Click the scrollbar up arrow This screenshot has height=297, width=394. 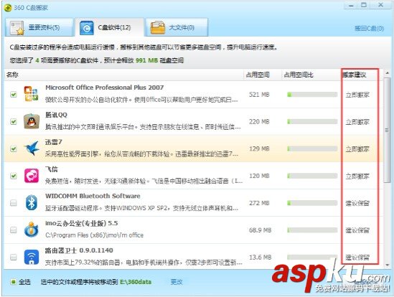tap(387, 73)
